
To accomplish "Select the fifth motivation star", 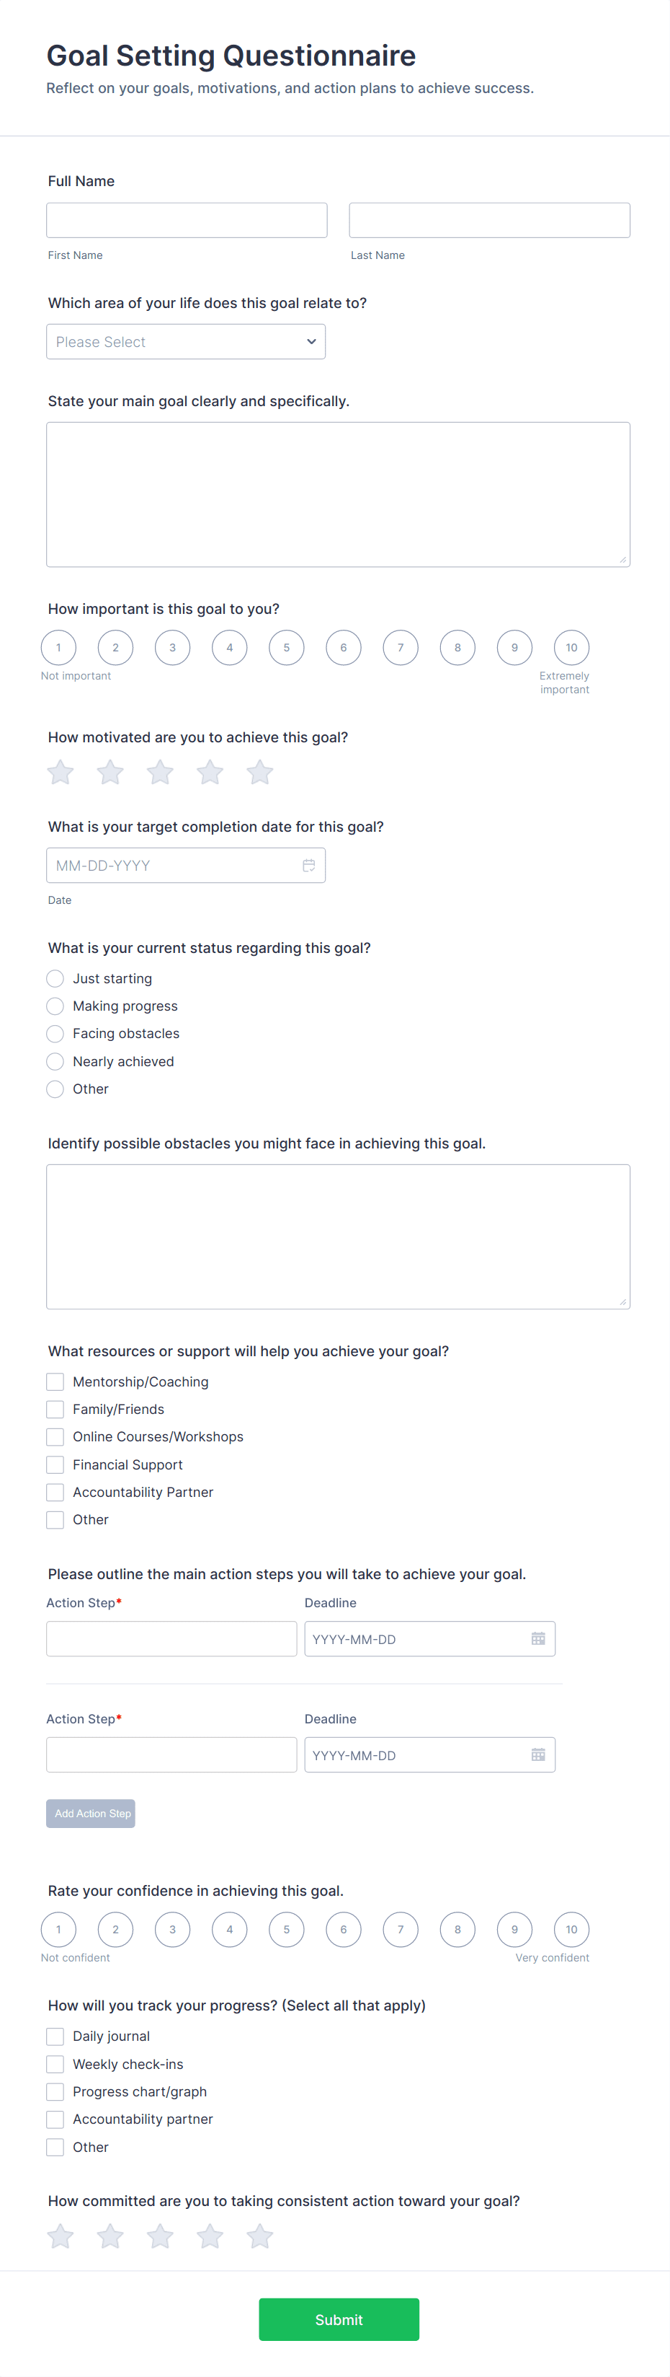I will [260, 773].
